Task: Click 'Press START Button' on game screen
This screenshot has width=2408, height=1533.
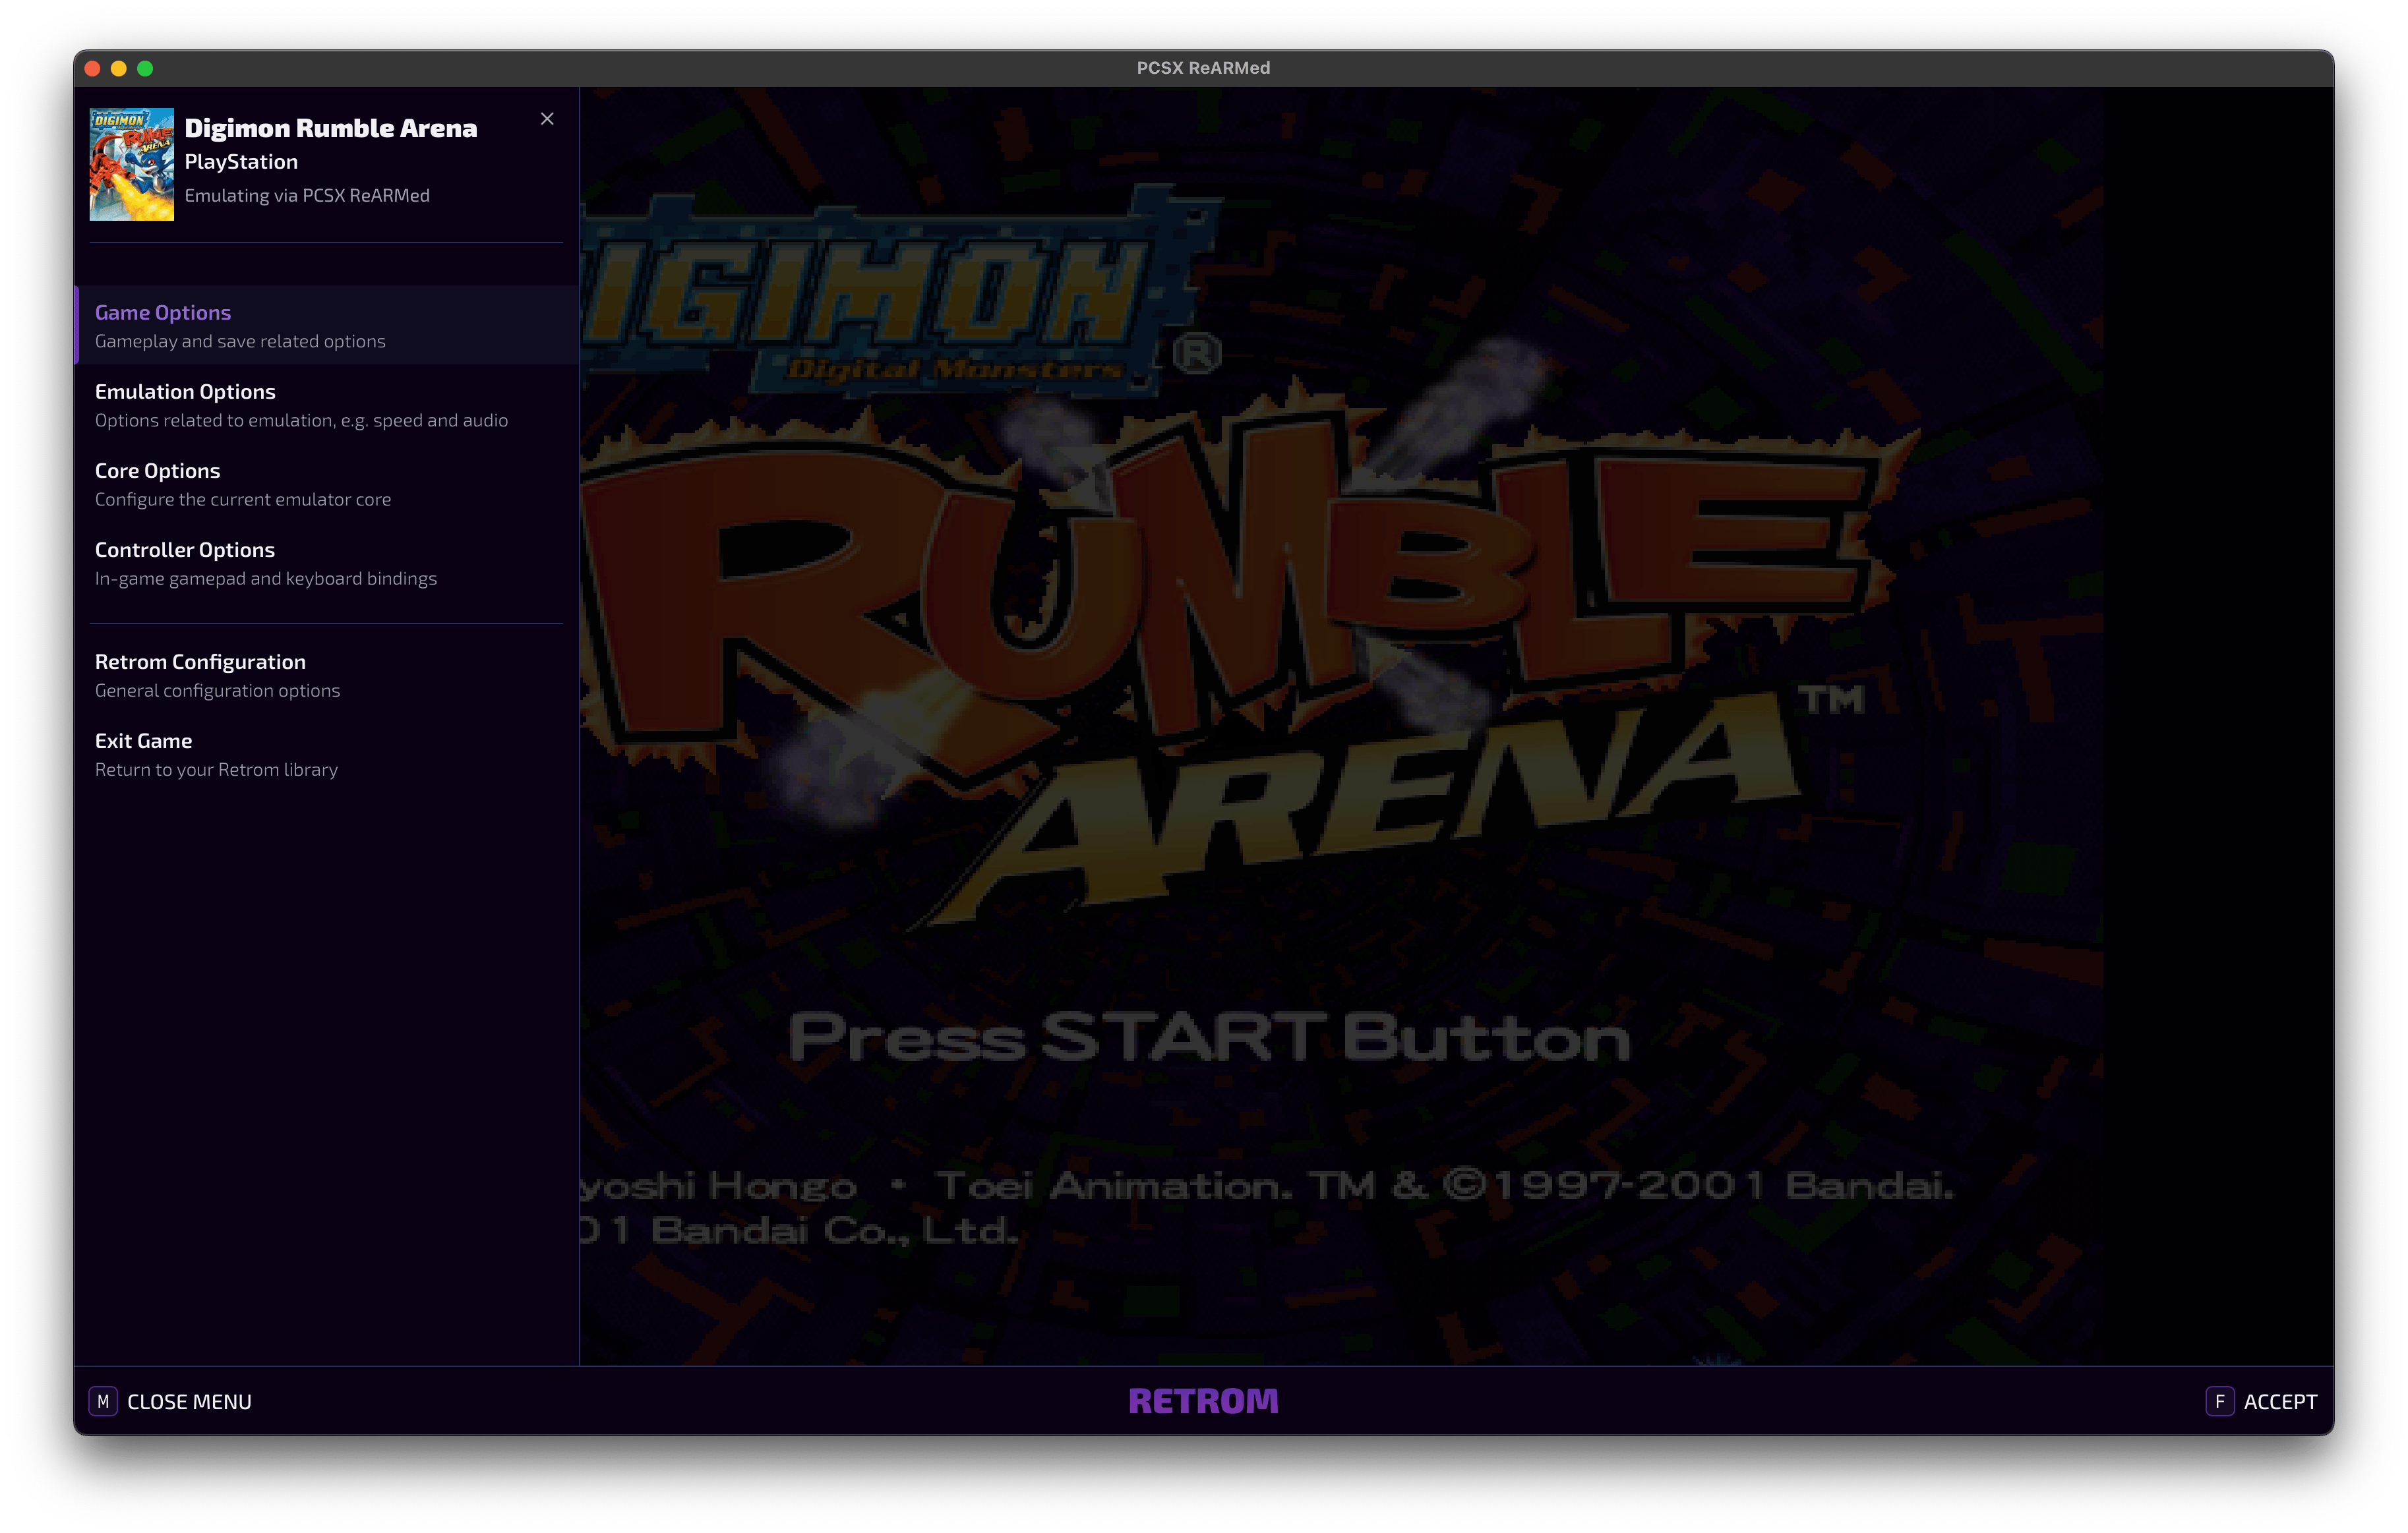Action: [x=1209, y=1036]
